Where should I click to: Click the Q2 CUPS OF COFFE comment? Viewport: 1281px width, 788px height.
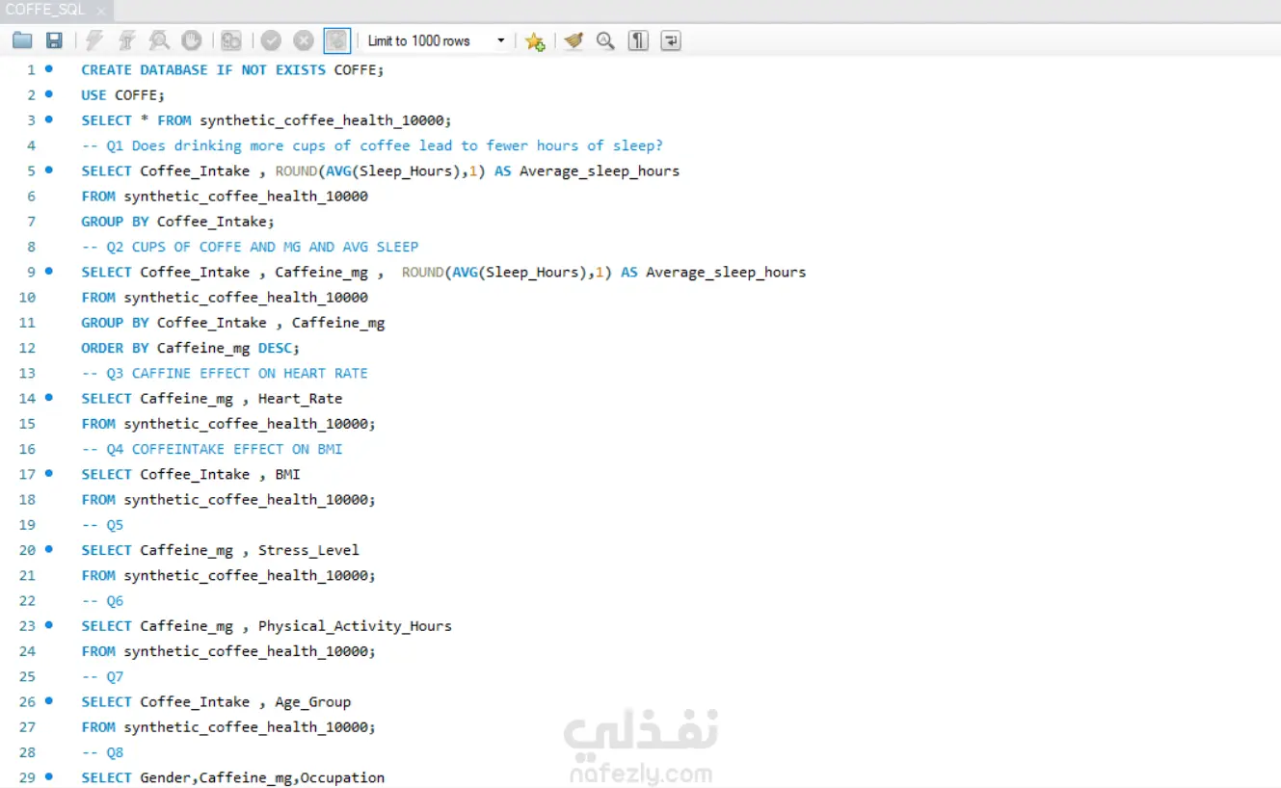pos(250,247)
